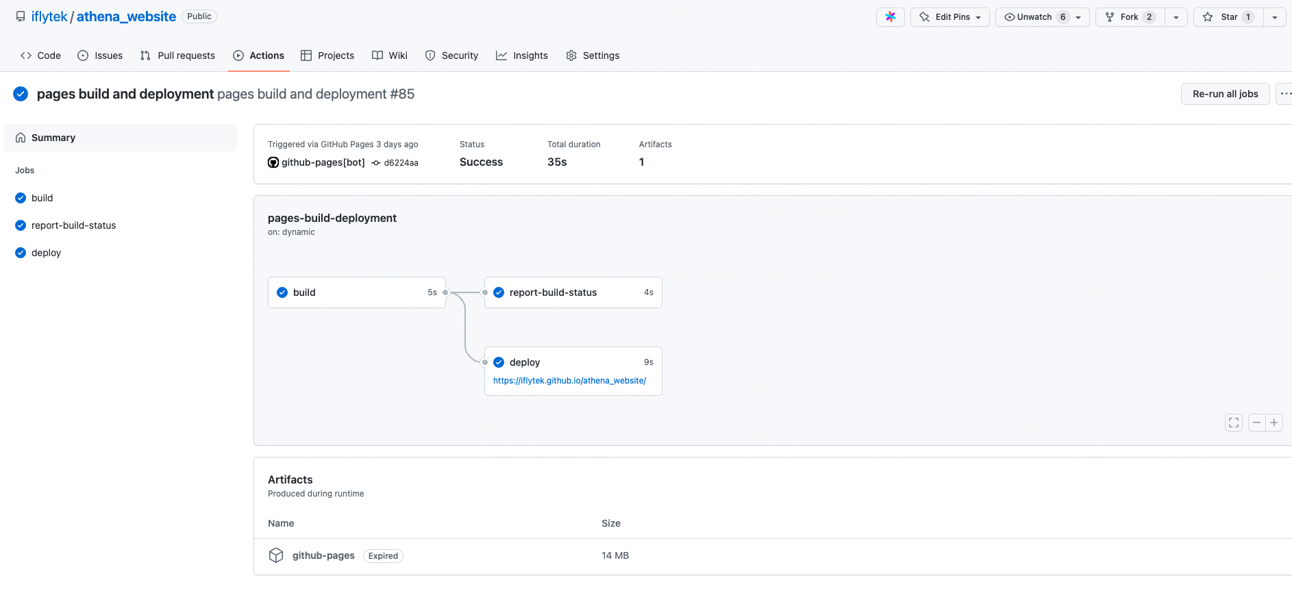The image size is (1292, 602).
Task: Re-run all jobs
Action: [1226, 94]
